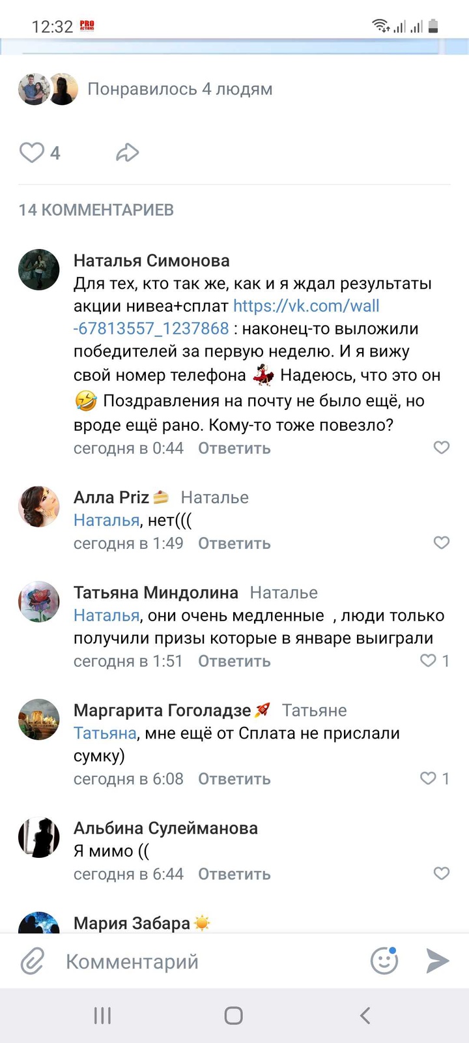
Task: Open Маргарита Гоголадзе's profile name
Action: pos(162,710)
